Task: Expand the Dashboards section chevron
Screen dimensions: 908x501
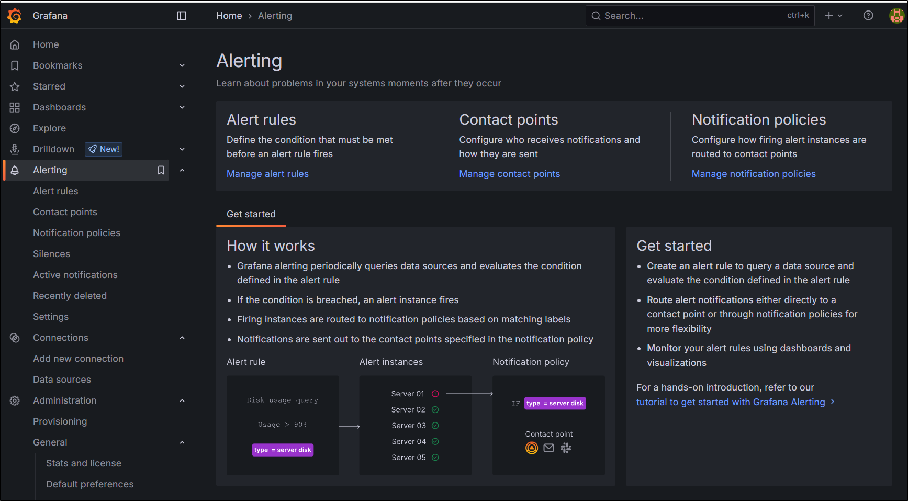Action: (182, 107)
